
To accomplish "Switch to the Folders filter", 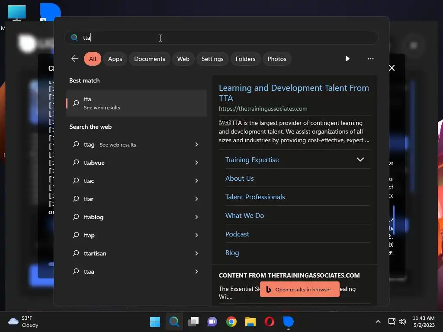I will [246, 59].
